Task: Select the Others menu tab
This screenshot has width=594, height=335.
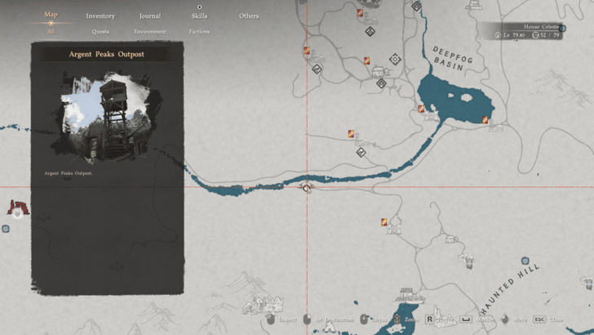Action: 249,16
